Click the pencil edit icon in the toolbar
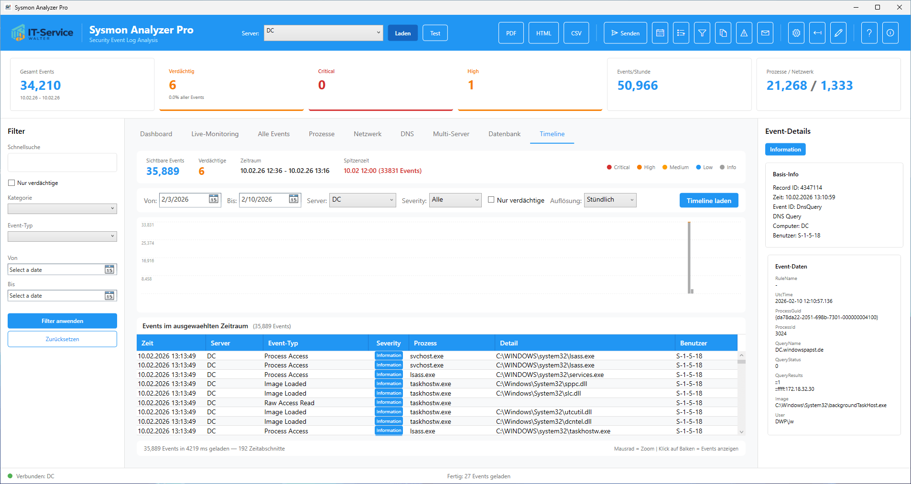 (x=838, y=33)
